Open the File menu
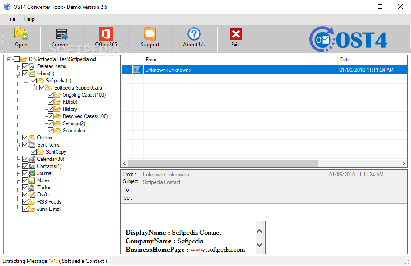Viewport: 411px width, 266px height. [11, 19]
